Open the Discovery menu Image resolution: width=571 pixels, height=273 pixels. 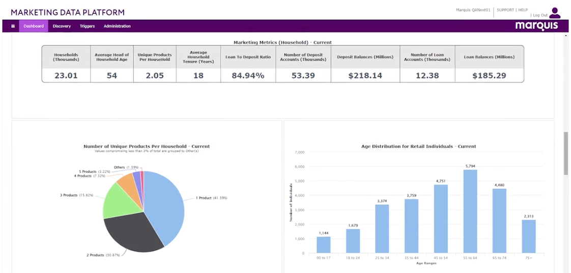[x=62, y=26]
